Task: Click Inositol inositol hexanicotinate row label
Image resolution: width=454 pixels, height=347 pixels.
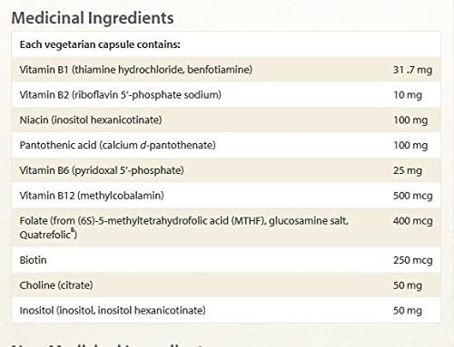Action: [x=113, y=310]
